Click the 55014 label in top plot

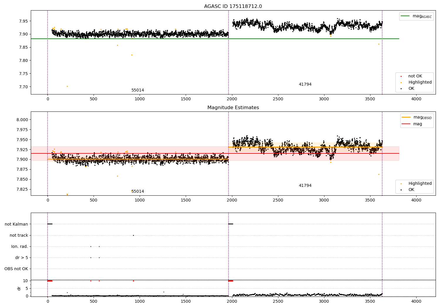click(138, 90)
